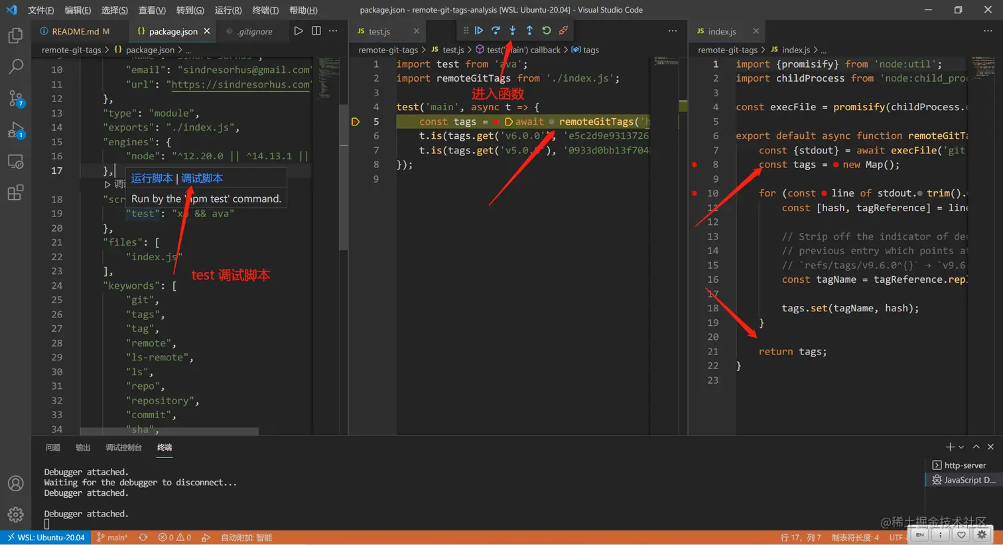This screenshot has width=1003, height=545.
Task: Click package.json breadcrumb segment
Action: [x=150, y=50]
